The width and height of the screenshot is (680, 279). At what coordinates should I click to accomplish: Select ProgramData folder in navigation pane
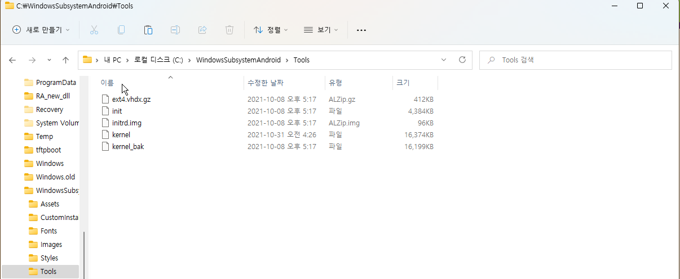[x=51, y=82]
